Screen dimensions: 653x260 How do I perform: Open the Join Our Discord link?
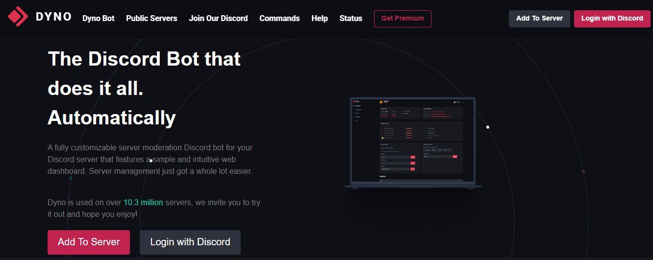coord(218,19)
